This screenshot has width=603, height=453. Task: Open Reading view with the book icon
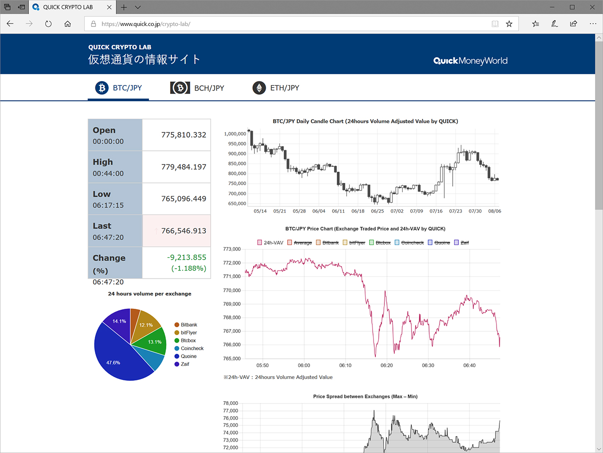(495, 24)
